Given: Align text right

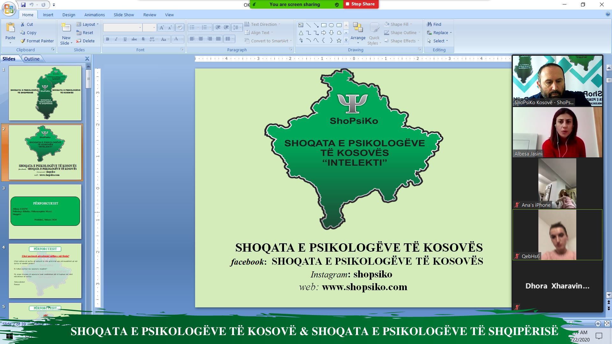Looking at the screenshot, I should tap(209, 39).
